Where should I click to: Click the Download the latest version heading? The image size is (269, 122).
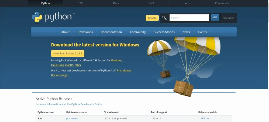coord(95,45)
